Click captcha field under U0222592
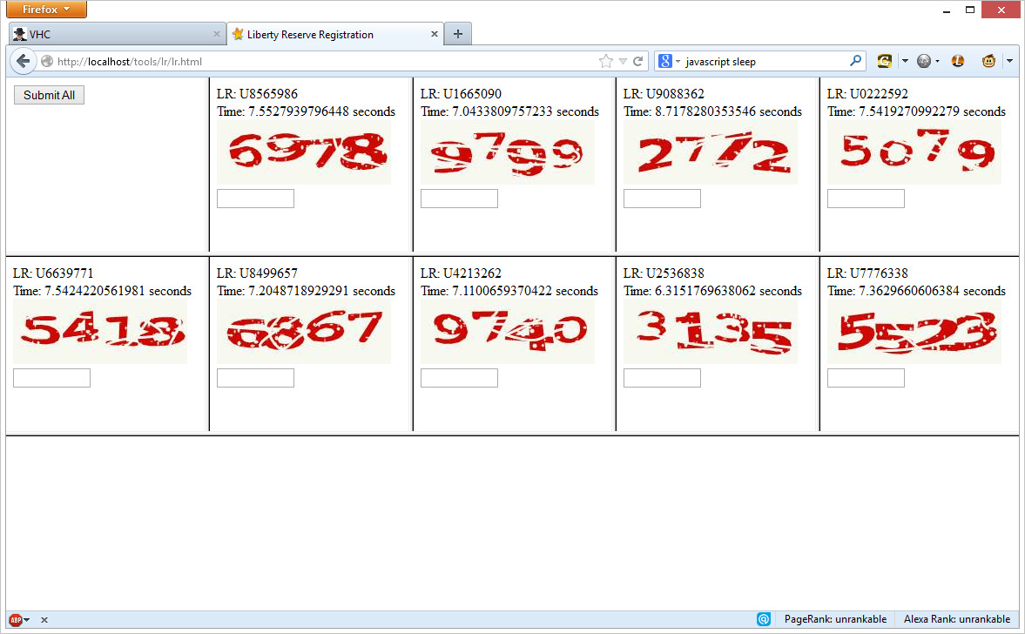Screen dimensions: 1025x634 pos(866,199)
